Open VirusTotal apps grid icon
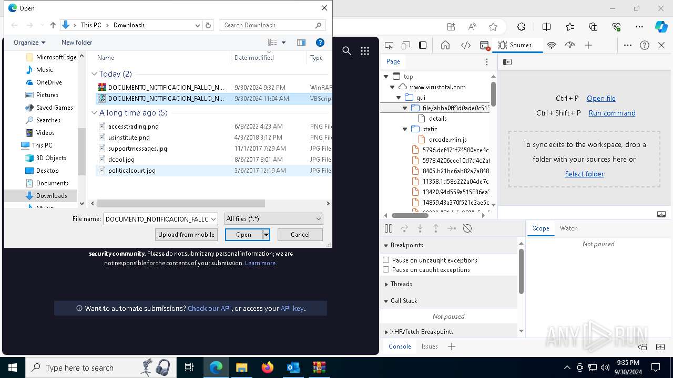The image size is (673, 378). [x=365, y=50]
